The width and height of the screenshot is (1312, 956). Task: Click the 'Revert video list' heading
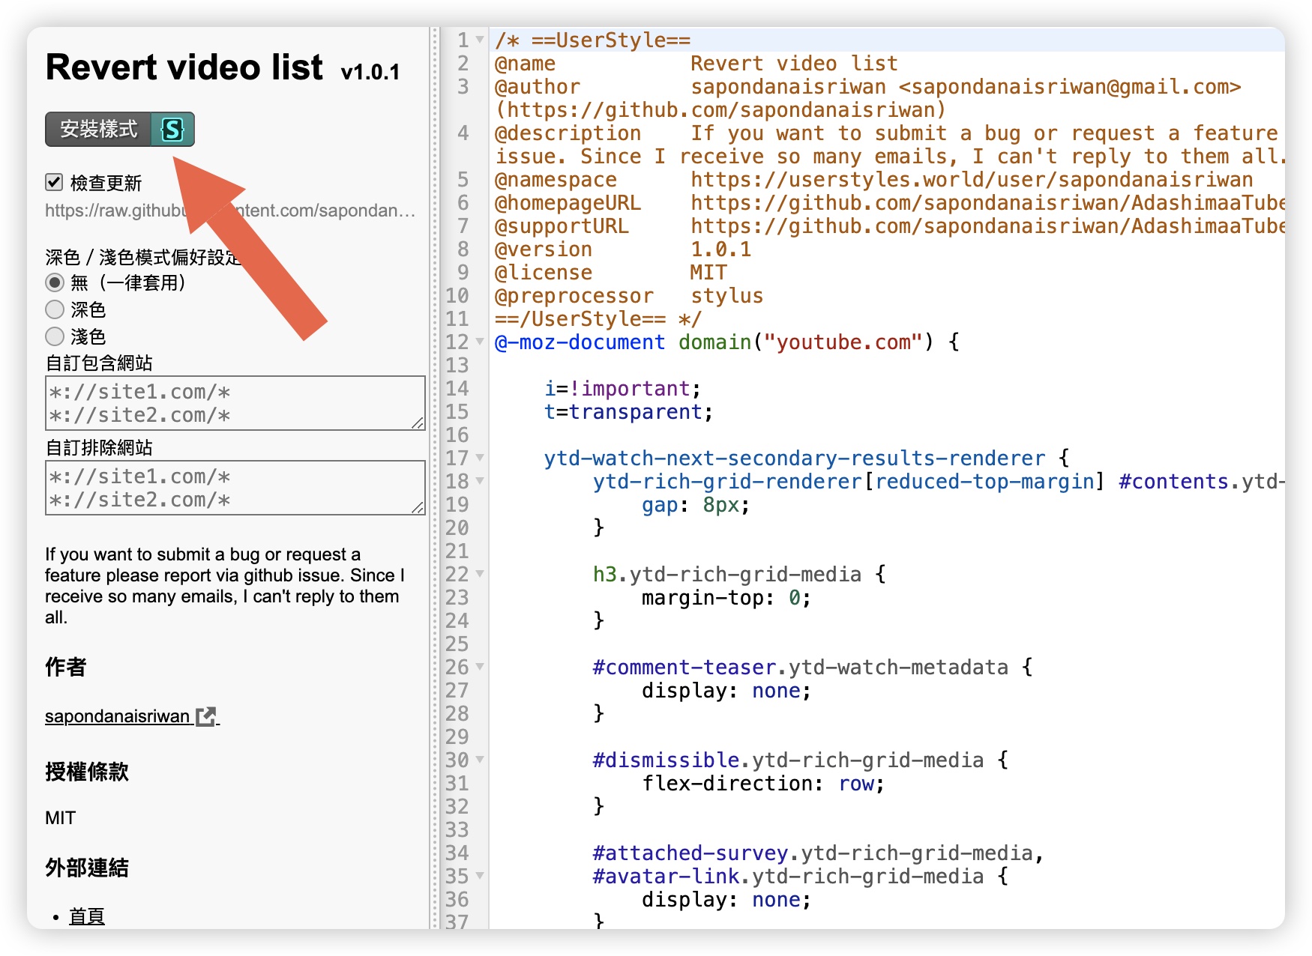[x=184, y=67]
